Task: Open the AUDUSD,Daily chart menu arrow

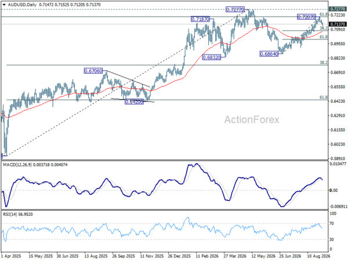Action: [4, 5]
